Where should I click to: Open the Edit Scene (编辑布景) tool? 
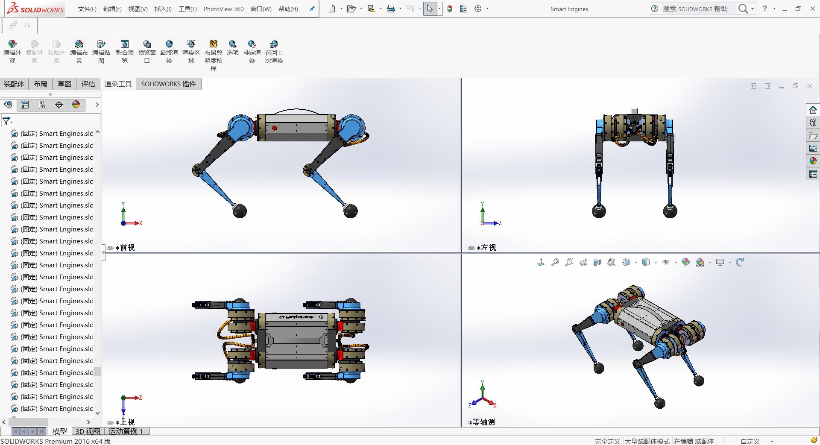click(79, 52)
